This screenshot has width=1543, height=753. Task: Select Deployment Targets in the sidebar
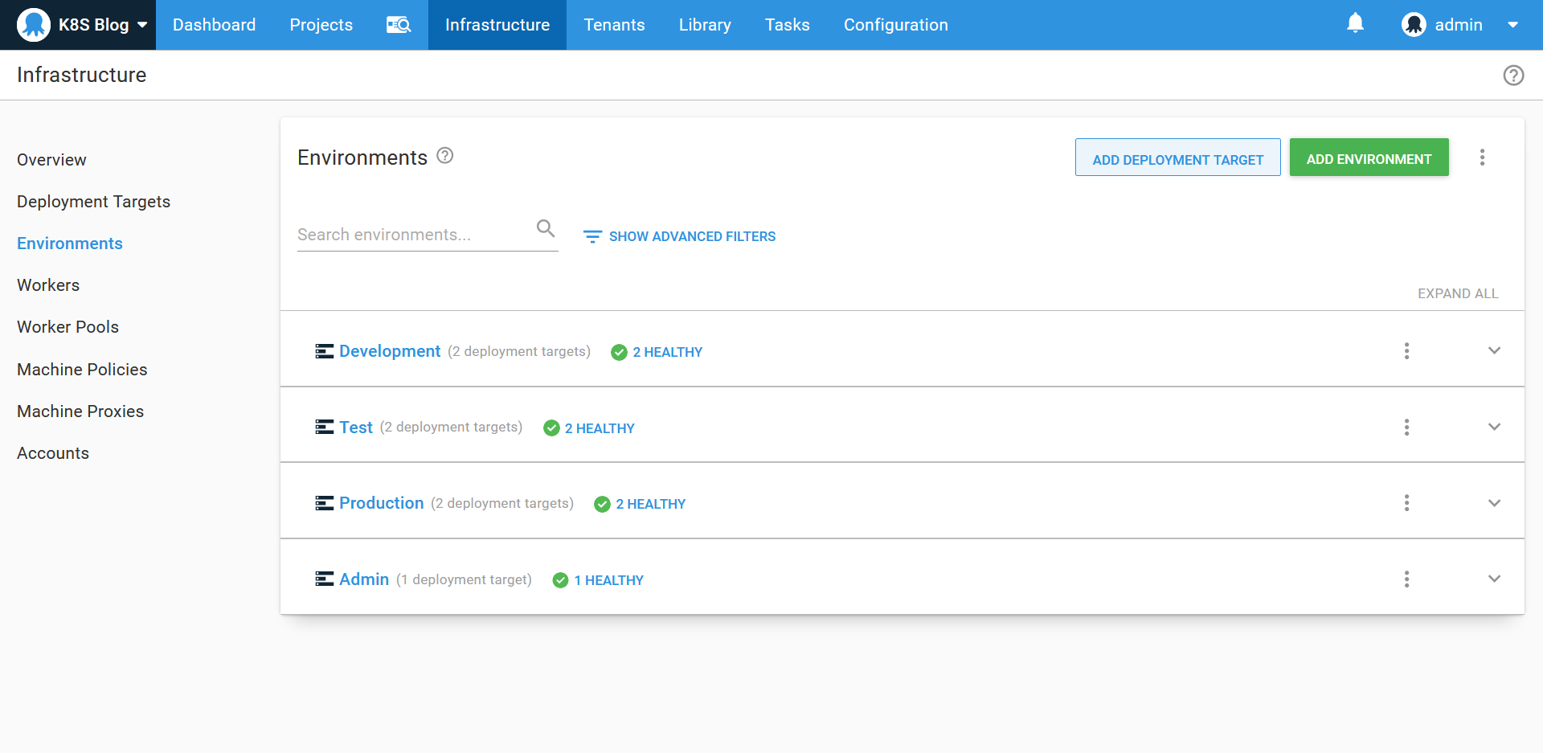point(93,202)
